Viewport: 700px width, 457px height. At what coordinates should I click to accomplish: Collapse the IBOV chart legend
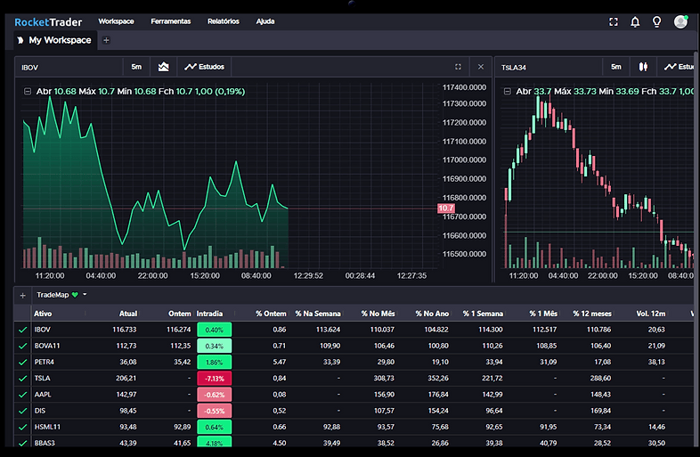tap(28, 92)
